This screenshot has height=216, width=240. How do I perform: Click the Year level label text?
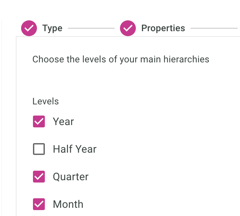pyautogui.click(x=63, y=122)
